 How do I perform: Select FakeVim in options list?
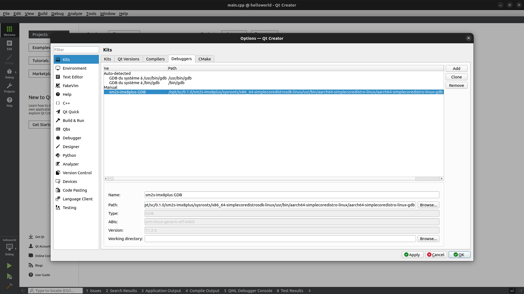coord(70,86)
